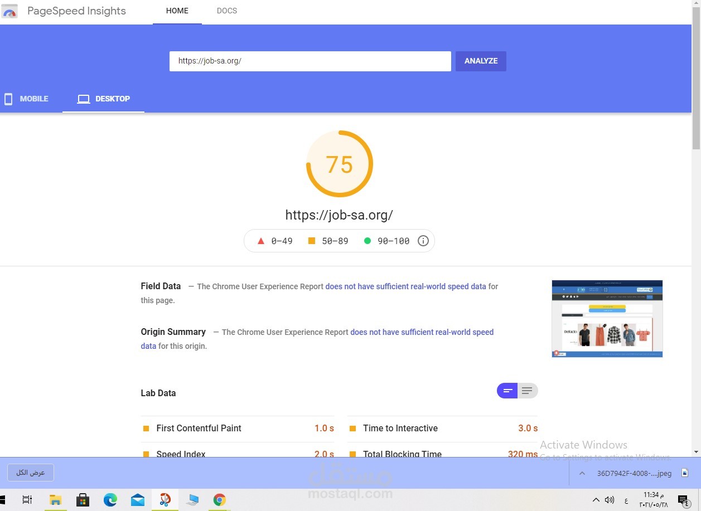Open File Explorer from the taskbar
The image size is (701, 511).
(x=55, y=500)
